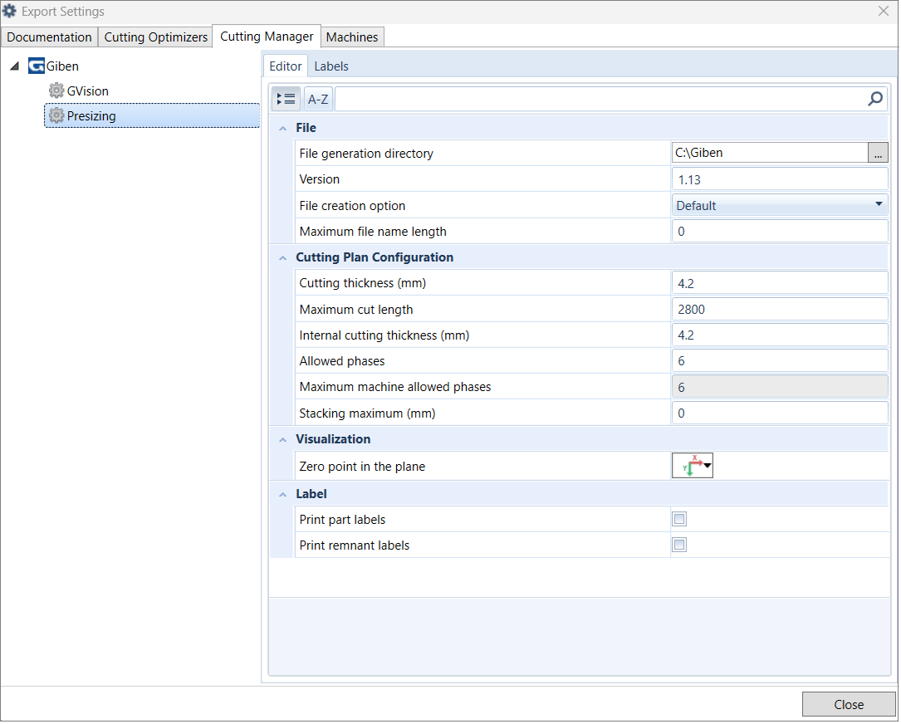Edit Maximum file name length field
Viewport: 901px width, 724px height.
tap(780, 232)
